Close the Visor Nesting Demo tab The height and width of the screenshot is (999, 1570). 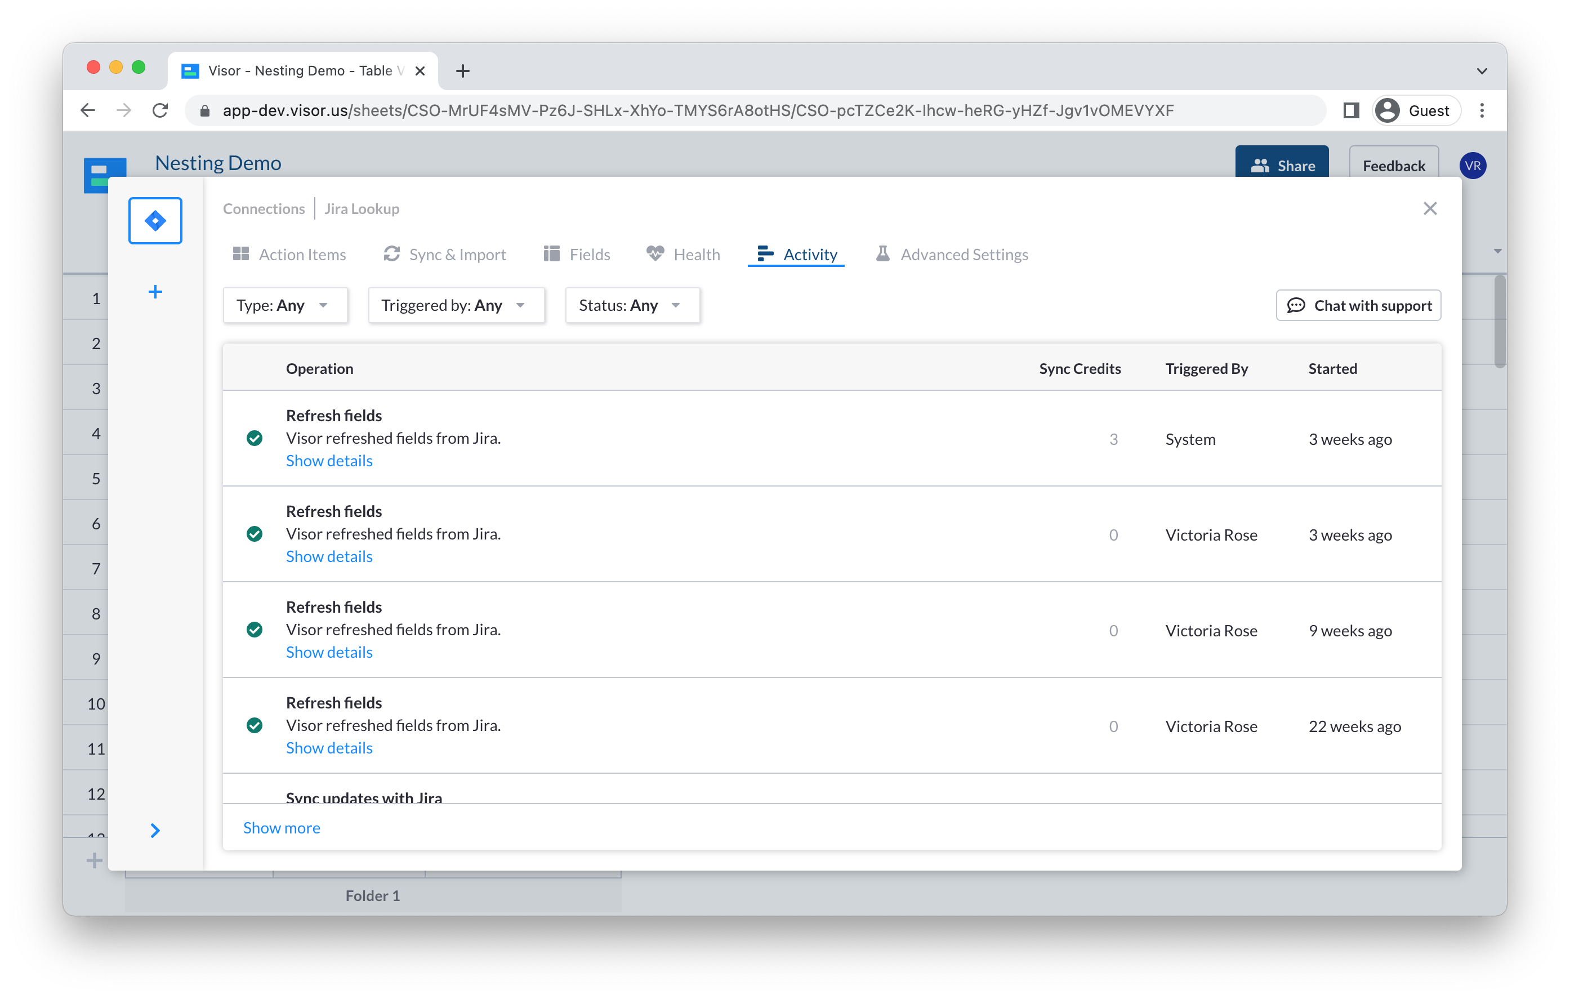point(420,70)
